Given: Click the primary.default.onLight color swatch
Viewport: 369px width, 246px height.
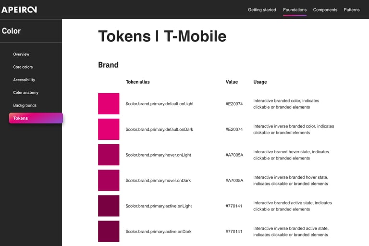Looking at the screenshot, I should [x=109, y=104].
